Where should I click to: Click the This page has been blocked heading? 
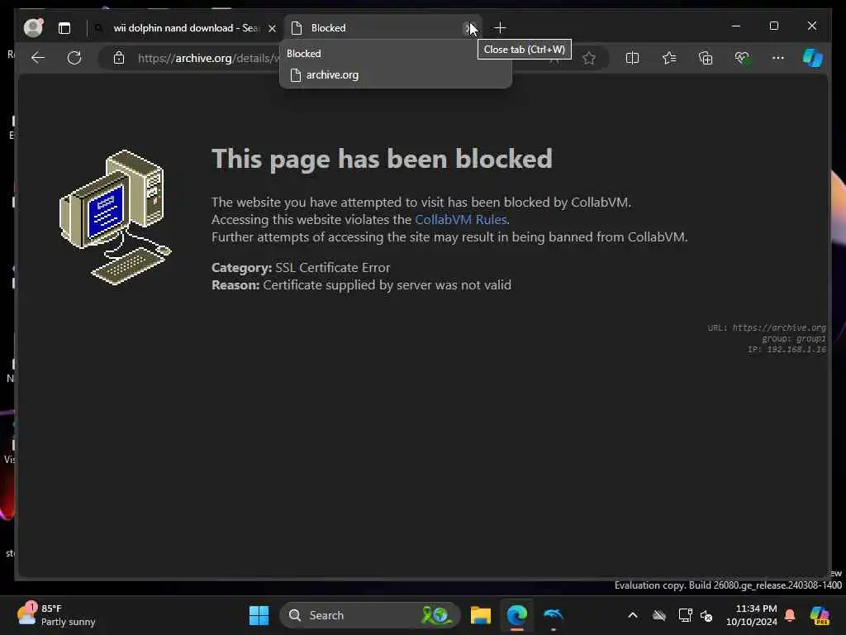[x=382, y=159]
